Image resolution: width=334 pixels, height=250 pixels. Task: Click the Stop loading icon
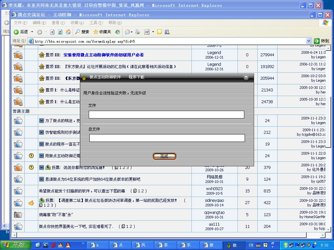pos(53,32)
